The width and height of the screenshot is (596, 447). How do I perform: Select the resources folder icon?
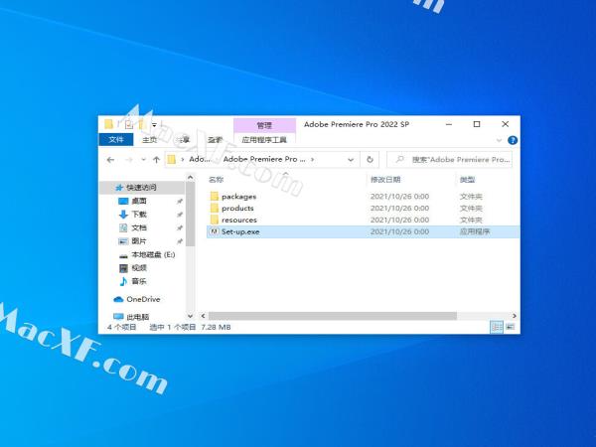point(215,221)
